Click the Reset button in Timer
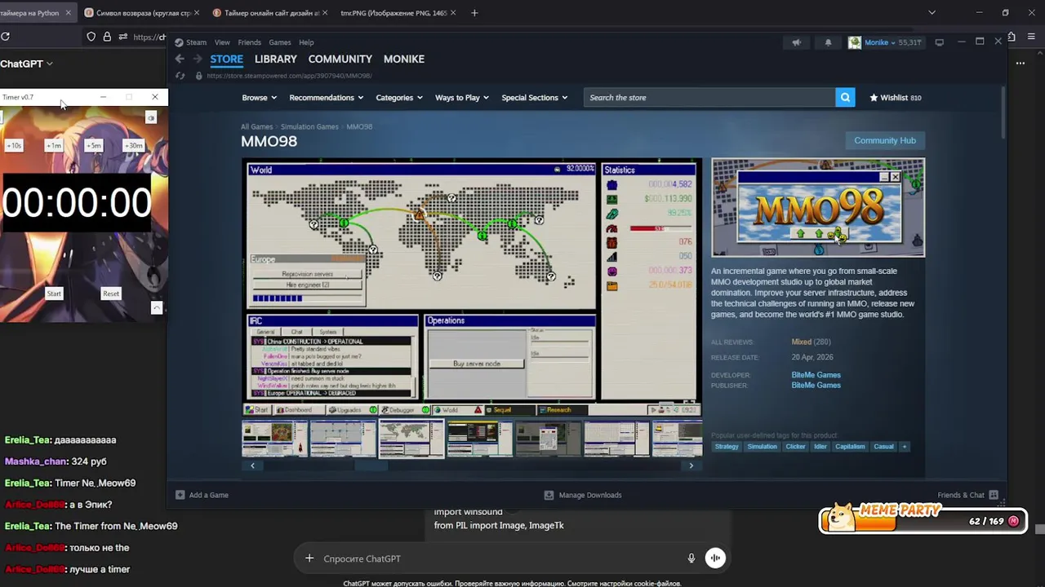This screenshot has width=1045, height=587. tap(111, 293)
